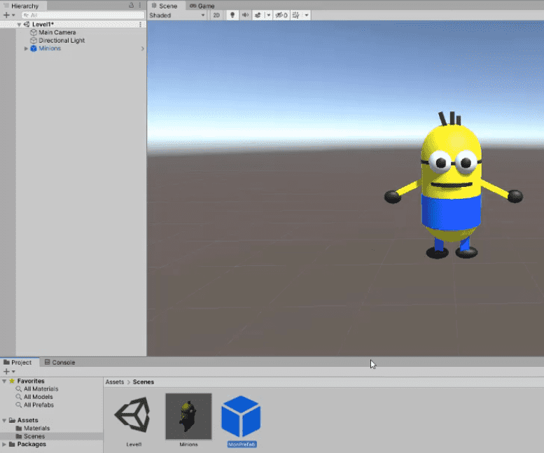Select the Scenes folder in tree

34,436
